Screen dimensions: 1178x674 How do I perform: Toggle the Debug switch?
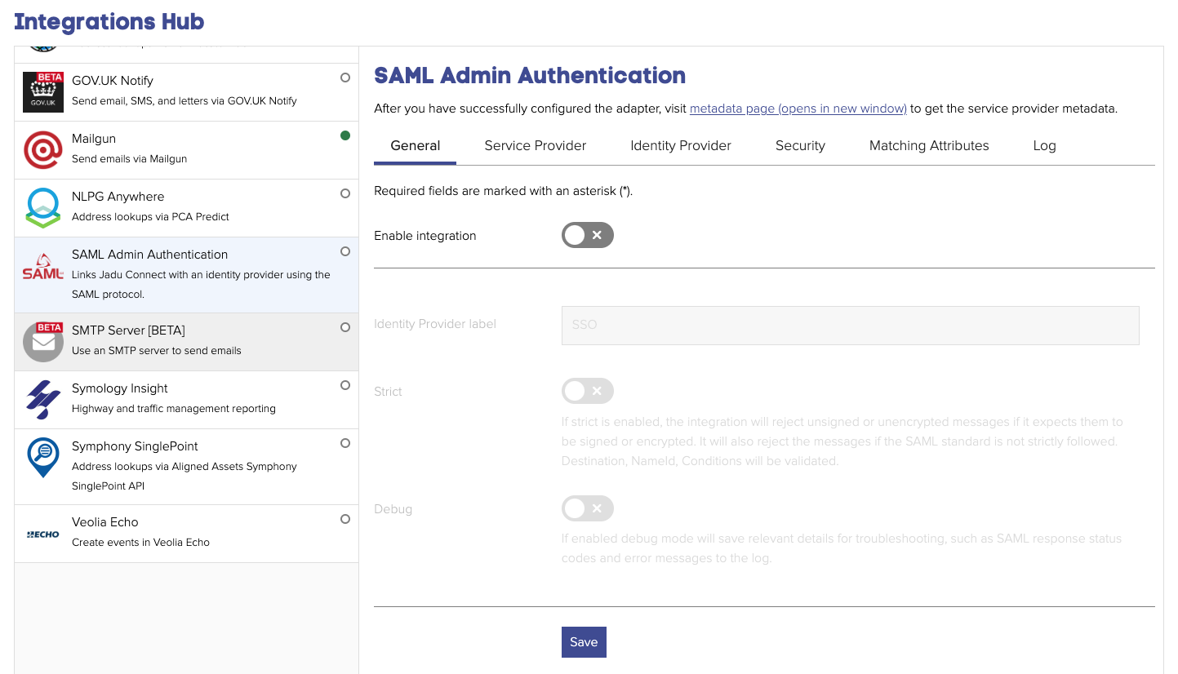click(587, 508)
